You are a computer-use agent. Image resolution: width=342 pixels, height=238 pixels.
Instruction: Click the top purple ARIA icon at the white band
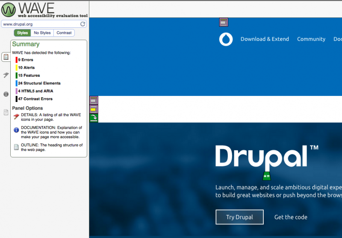(x=94, y=101)
